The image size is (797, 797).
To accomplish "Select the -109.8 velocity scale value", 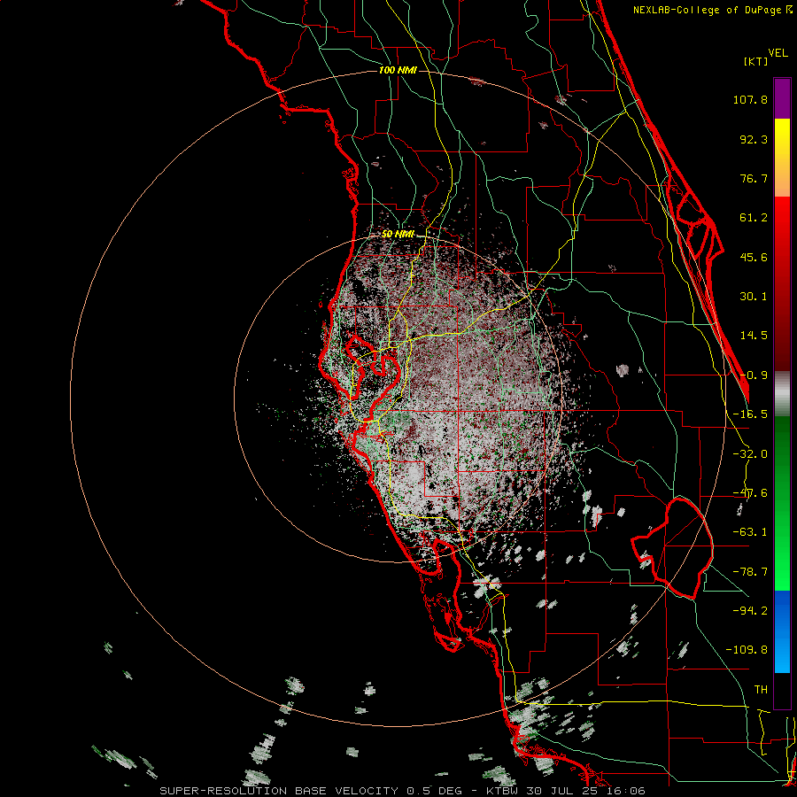I will 747,650.
